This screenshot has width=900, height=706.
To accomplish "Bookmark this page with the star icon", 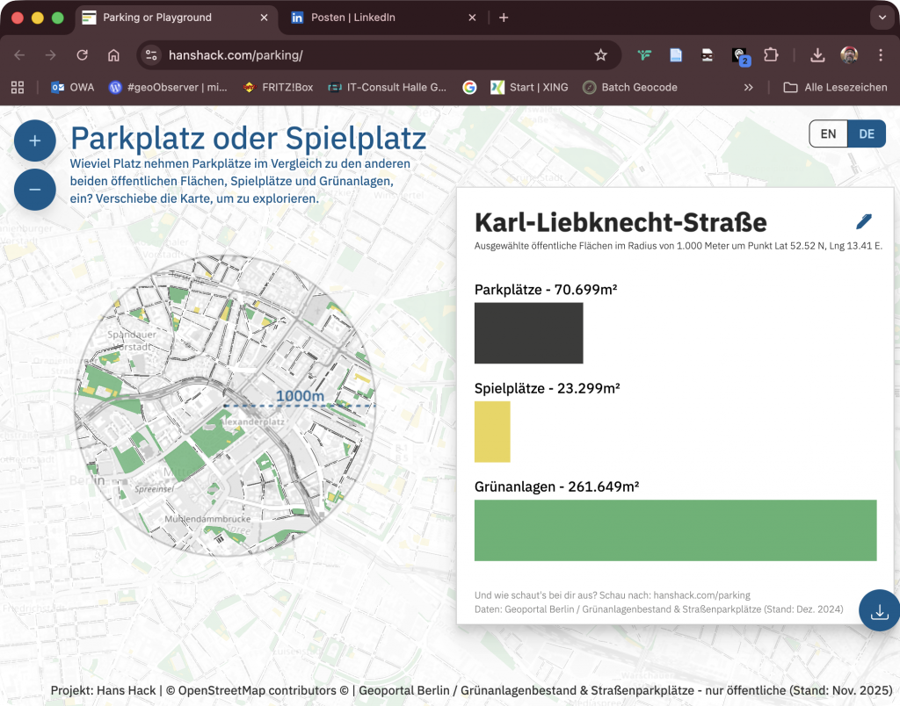I will point(601,55).
